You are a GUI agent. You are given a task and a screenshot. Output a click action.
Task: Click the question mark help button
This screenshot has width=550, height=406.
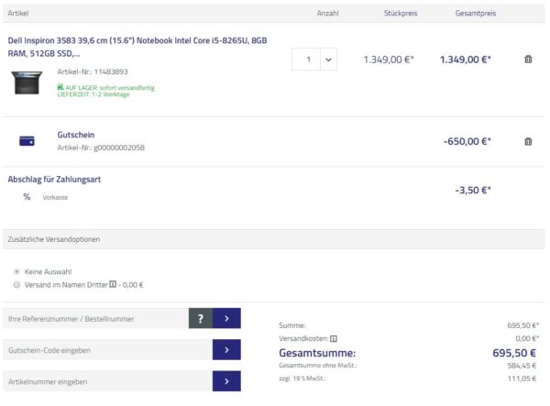[200, 318]
